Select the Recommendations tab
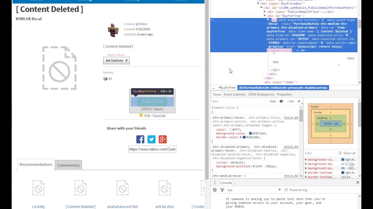 point(36,164)
